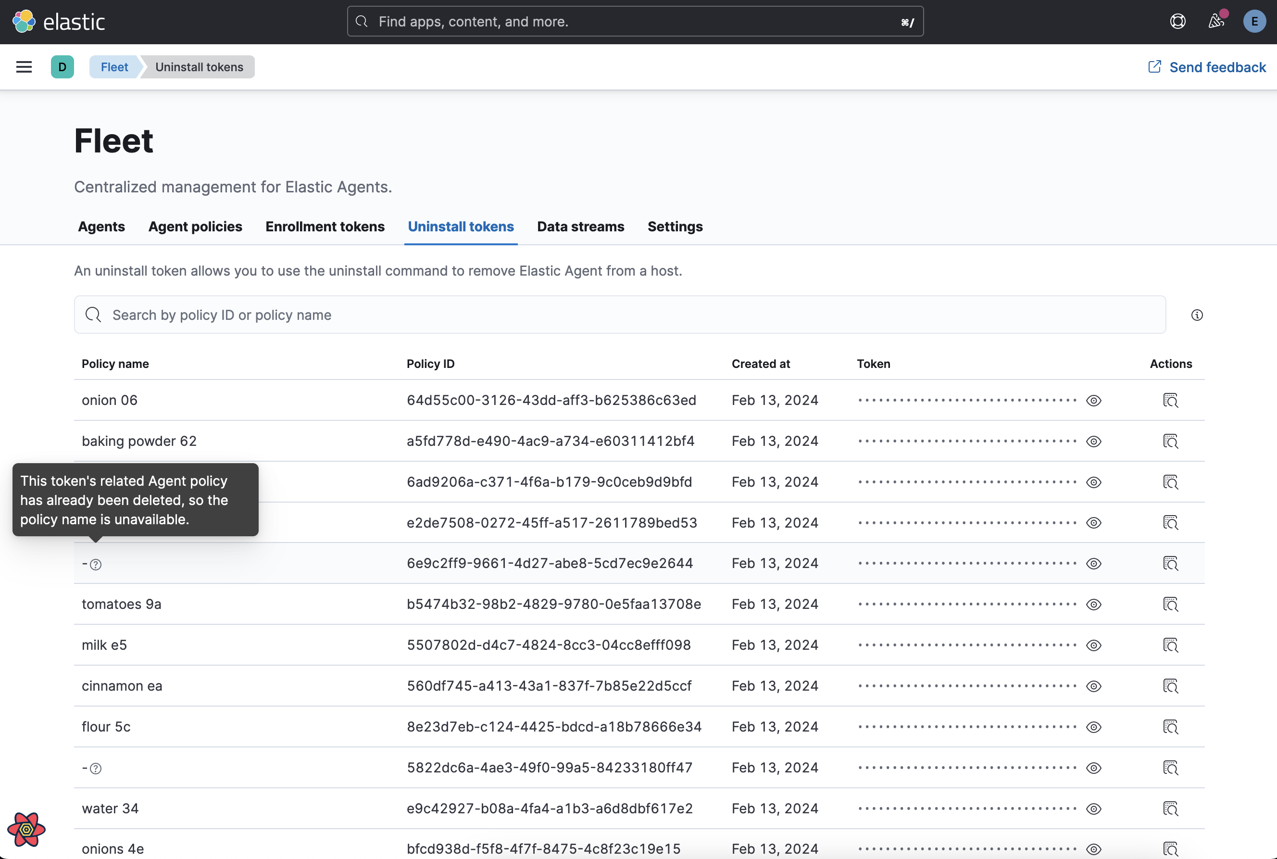Reveal token for policy e2de7508

[1093, 523]
